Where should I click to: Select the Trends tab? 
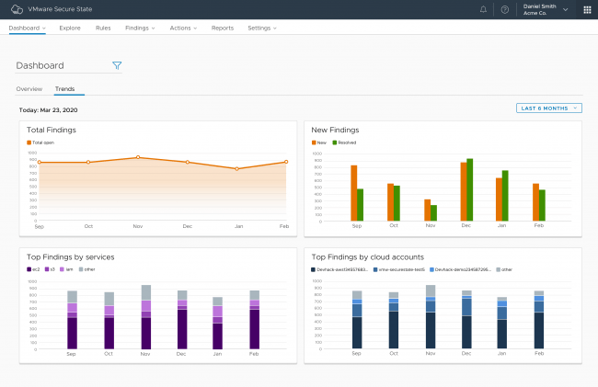[x=64, y=89]
